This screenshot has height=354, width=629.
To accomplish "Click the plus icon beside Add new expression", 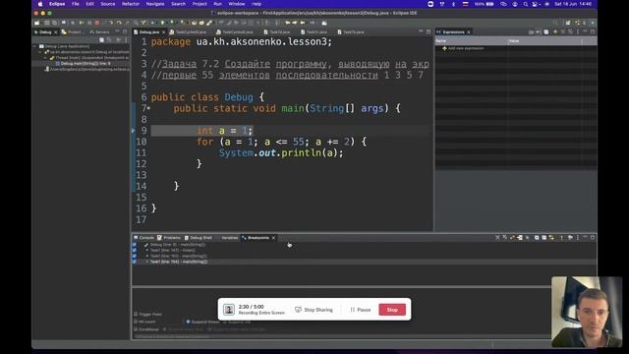I will point(444,48).
